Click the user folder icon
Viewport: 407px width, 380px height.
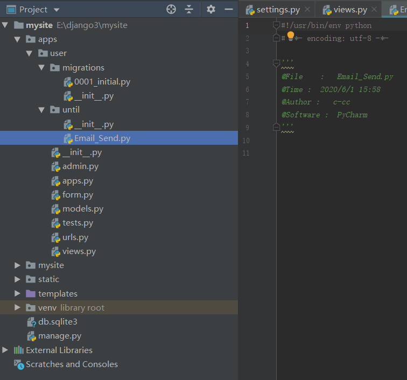(43, 53)
